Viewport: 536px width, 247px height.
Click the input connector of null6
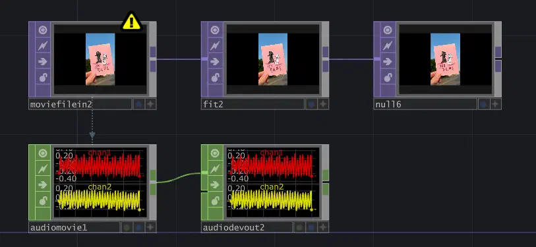click(377, 59)
